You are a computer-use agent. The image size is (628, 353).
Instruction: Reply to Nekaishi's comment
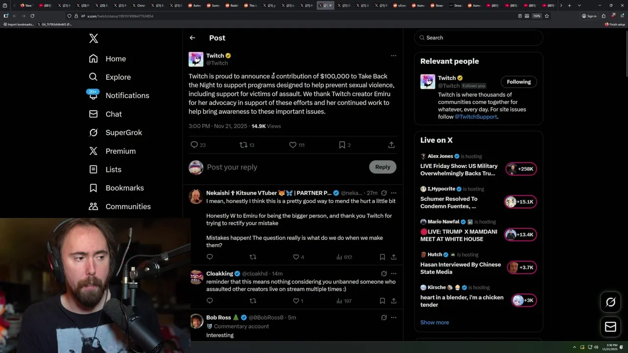click(209, 257)
